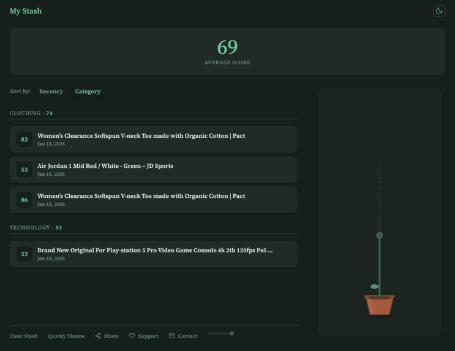
Task: Click the Sort by: label
Action: point(20,91)
